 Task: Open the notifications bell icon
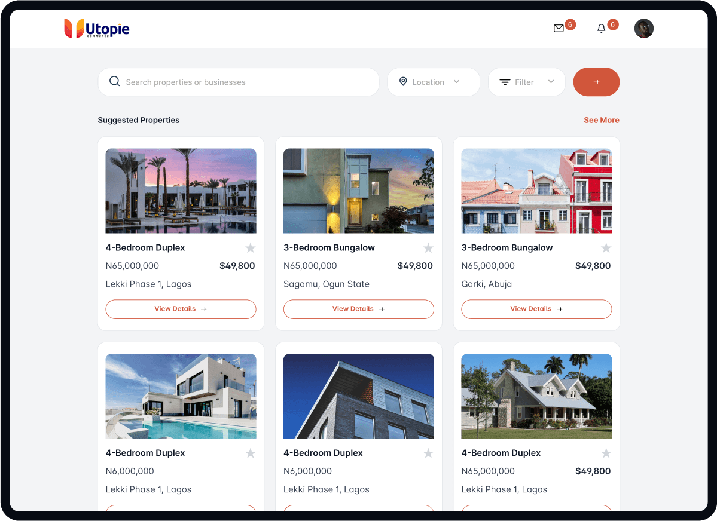(x=601, y=29)
